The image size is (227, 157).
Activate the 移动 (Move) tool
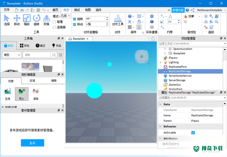coord(17,20)
